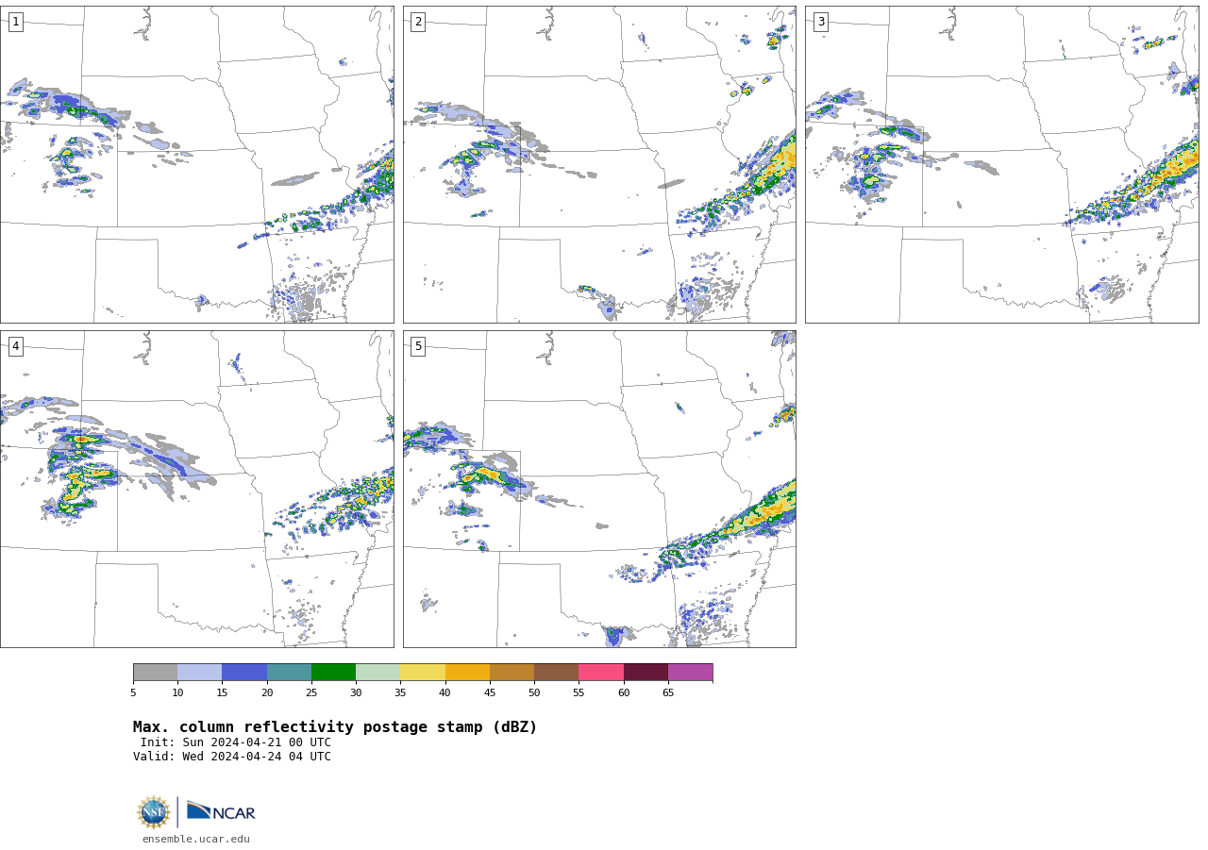Click the colorbar tick label 65
The image size is (1208, 850).
pyautogui.click(x=668, y=692)
